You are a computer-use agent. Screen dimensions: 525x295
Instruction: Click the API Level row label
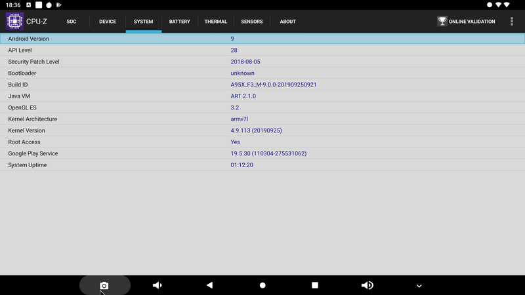(x=20, y=50)
